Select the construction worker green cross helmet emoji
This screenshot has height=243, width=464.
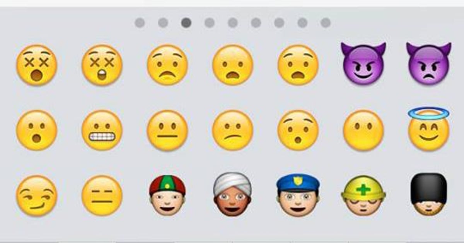(x=363, y=196)
